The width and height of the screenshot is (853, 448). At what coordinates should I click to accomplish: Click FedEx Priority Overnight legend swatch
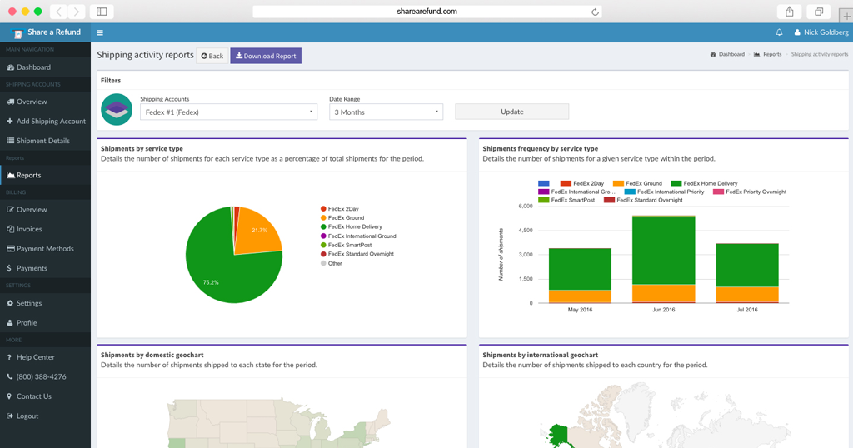pos(718,192)
